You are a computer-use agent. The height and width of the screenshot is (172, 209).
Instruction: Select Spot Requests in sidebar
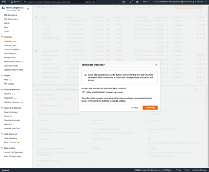tap(10, 53)
